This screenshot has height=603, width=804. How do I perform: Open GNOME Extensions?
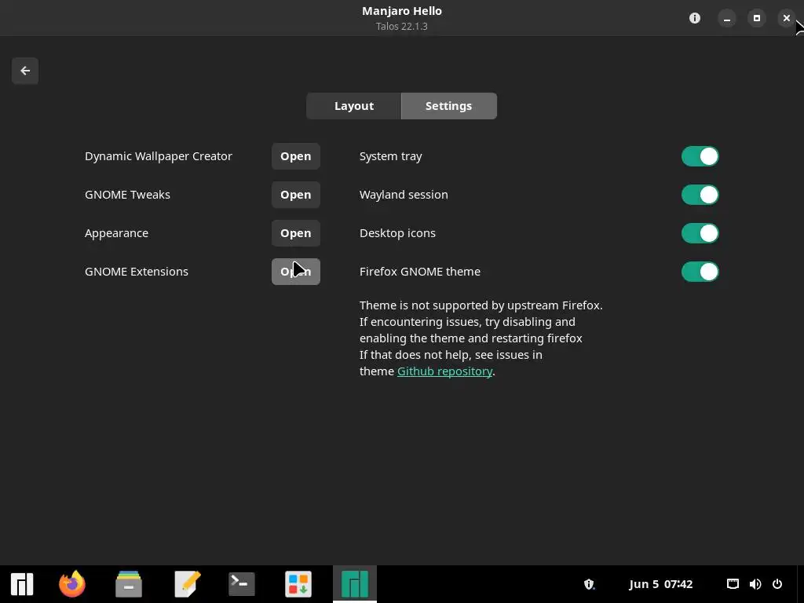[x=296, y=272]
